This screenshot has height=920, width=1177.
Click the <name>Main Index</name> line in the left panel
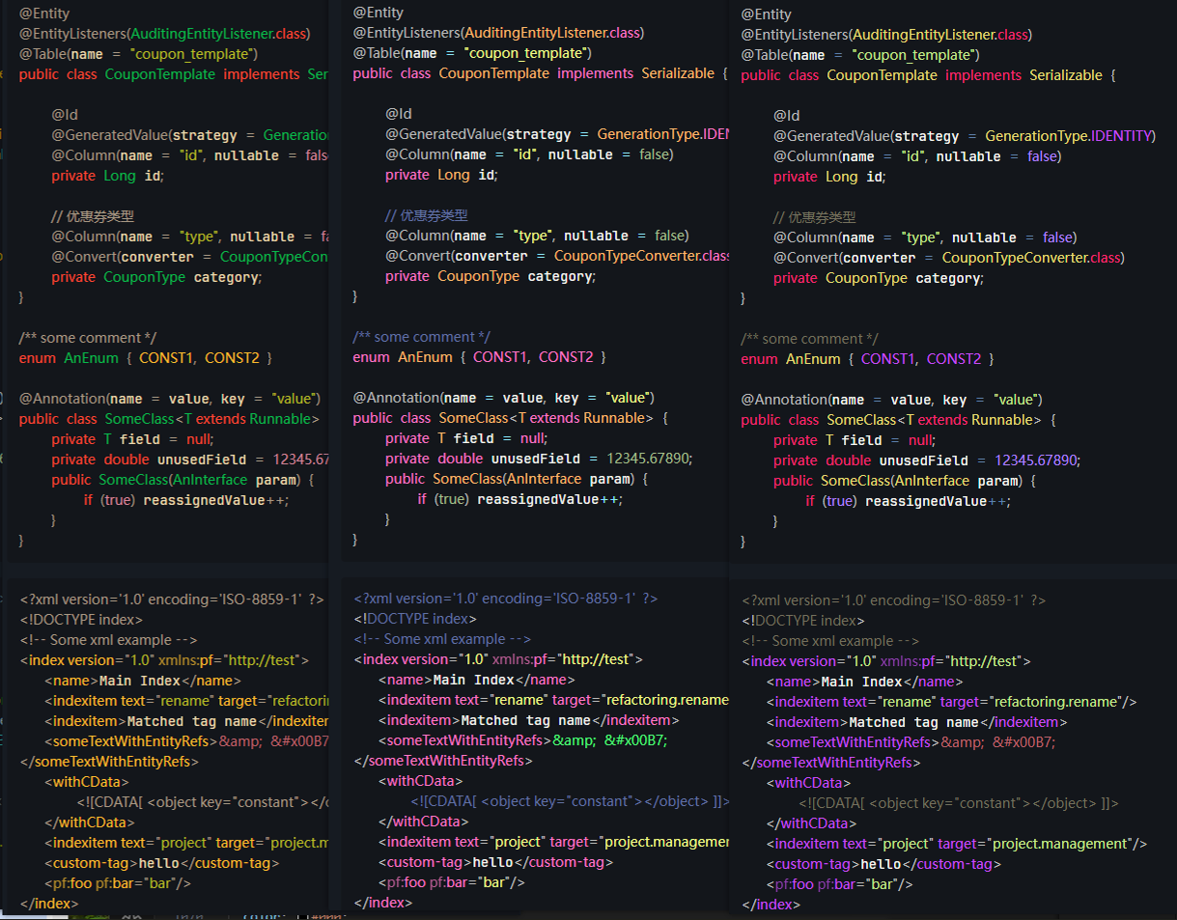click(x=143, y=681)
